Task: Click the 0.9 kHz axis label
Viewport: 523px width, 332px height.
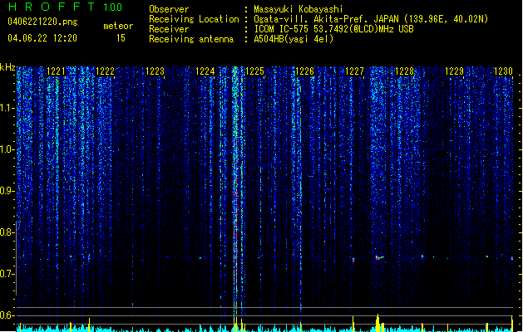Action: click(7, 191)
